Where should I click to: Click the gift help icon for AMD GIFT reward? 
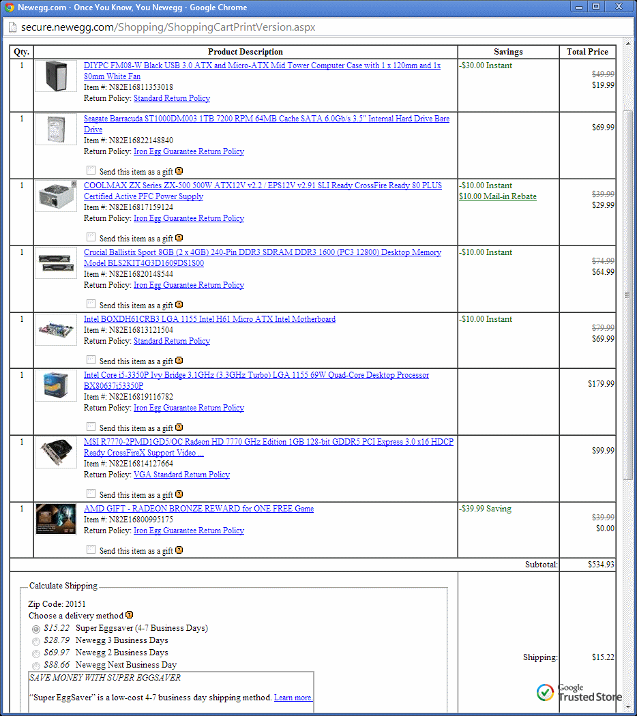[179, 550]
